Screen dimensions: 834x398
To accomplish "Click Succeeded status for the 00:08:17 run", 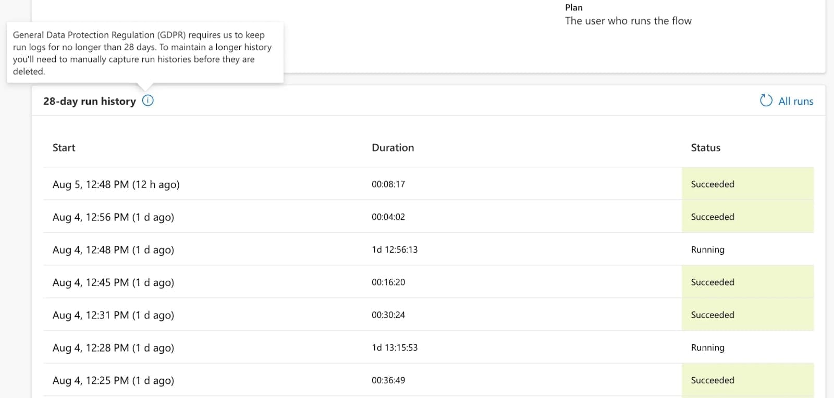I will tap(747, 184).
